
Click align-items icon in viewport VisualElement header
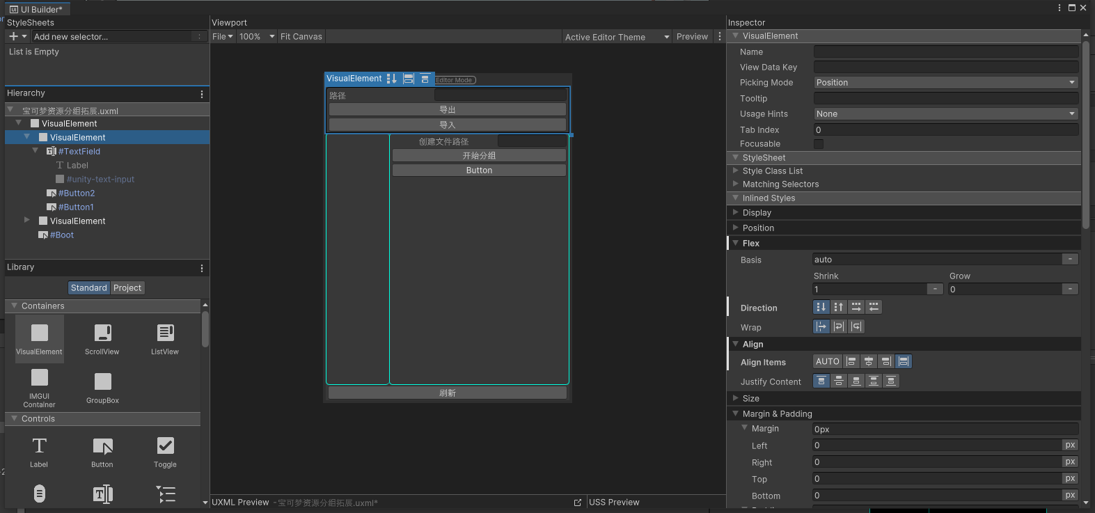coord(409,79)
